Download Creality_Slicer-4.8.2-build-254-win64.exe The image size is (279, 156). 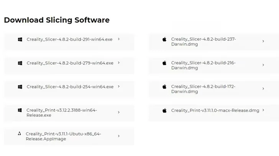tap(70, 87)
